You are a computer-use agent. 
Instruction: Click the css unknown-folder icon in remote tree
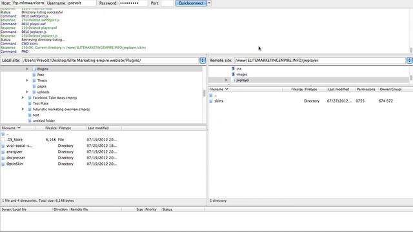tap(233, 69)
